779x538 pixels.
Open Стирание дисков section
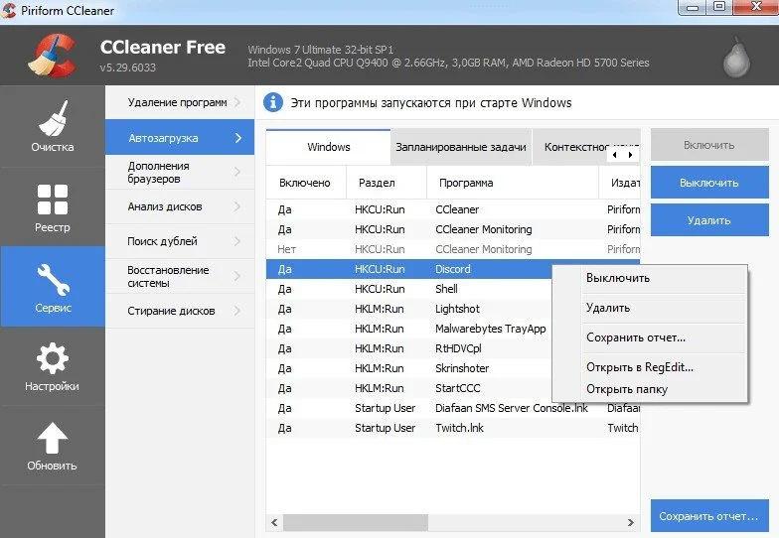tap(180, 311)
